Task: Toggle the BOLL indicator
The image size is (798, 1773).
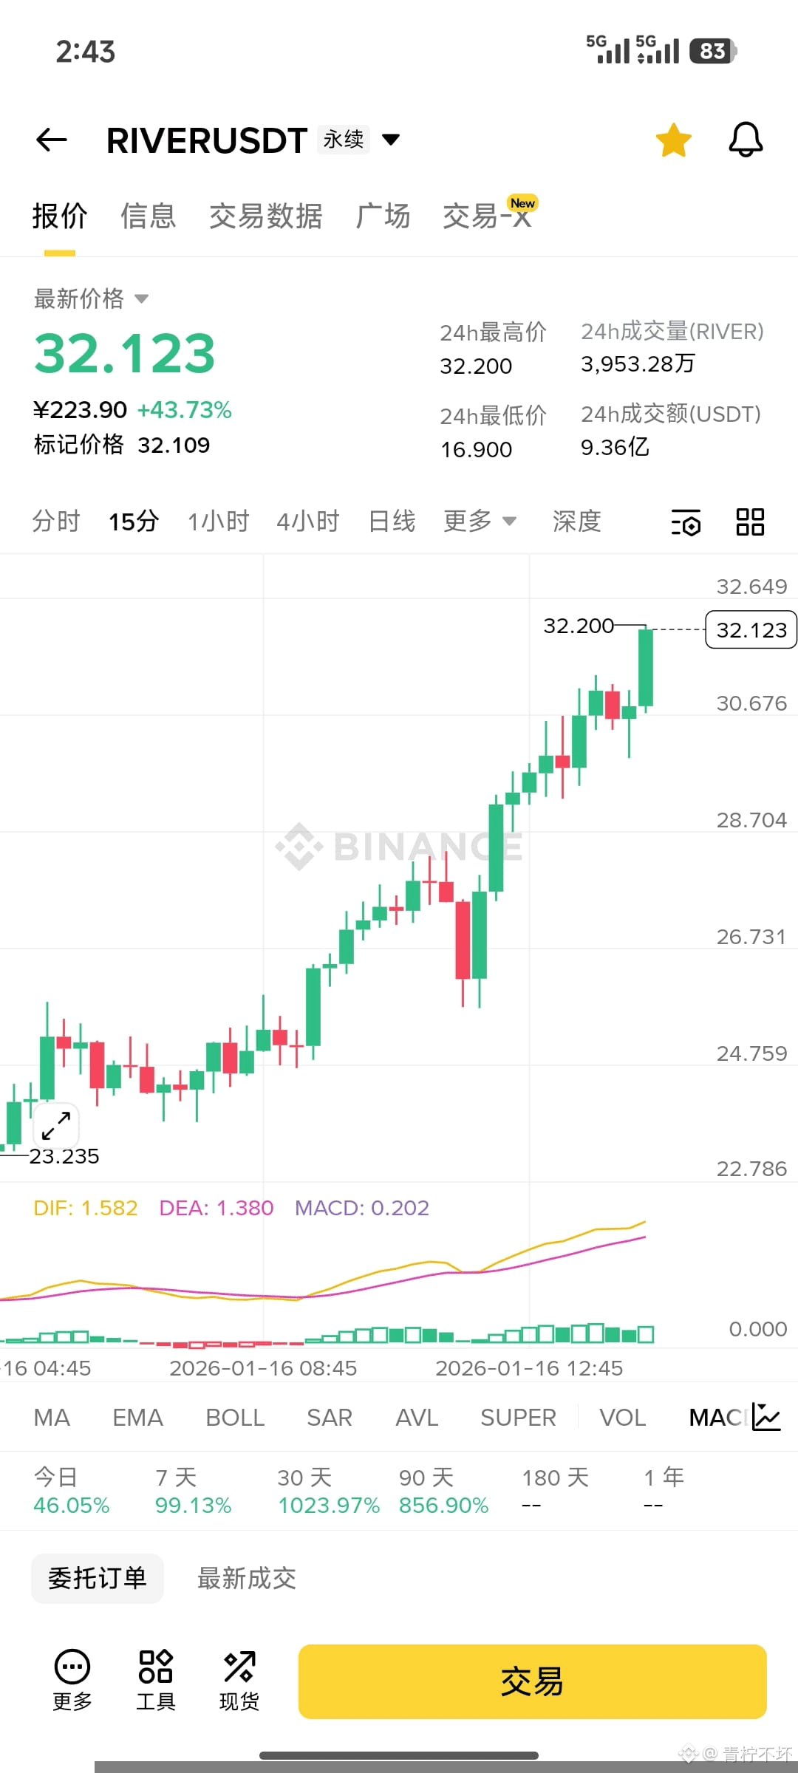Action: point(235,1418)
